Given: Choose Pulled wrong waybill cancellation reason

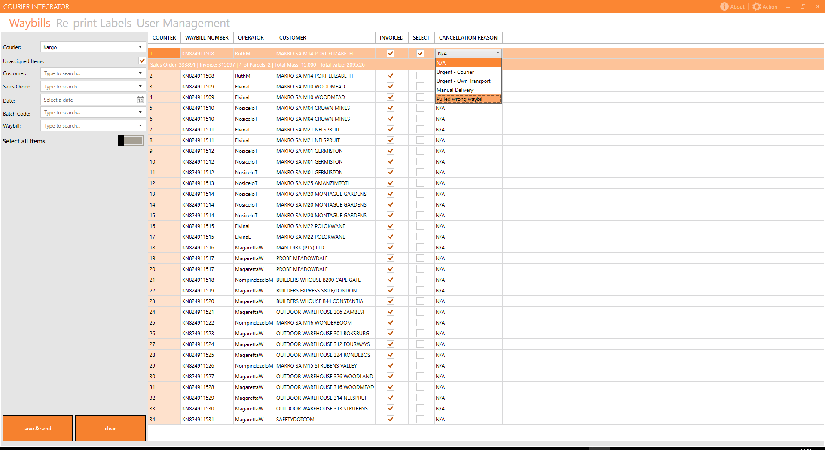Looking at the screenshot, I should [x=468, y=99].
